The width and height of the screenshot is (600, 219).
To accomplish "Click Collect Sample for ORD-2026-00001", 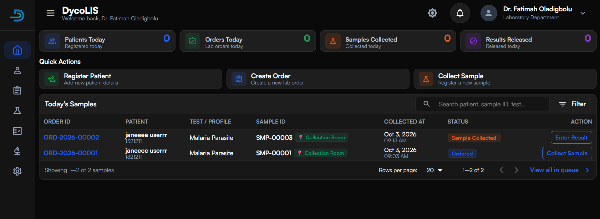I will click(x=567, y=153).
